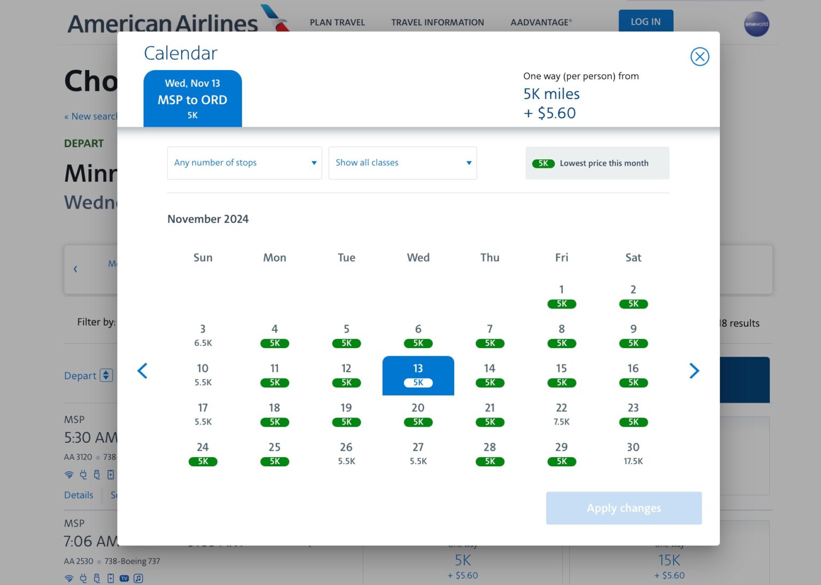Open the Show all classes dropdown
This screenshot has width=821, height=585.
402,163
